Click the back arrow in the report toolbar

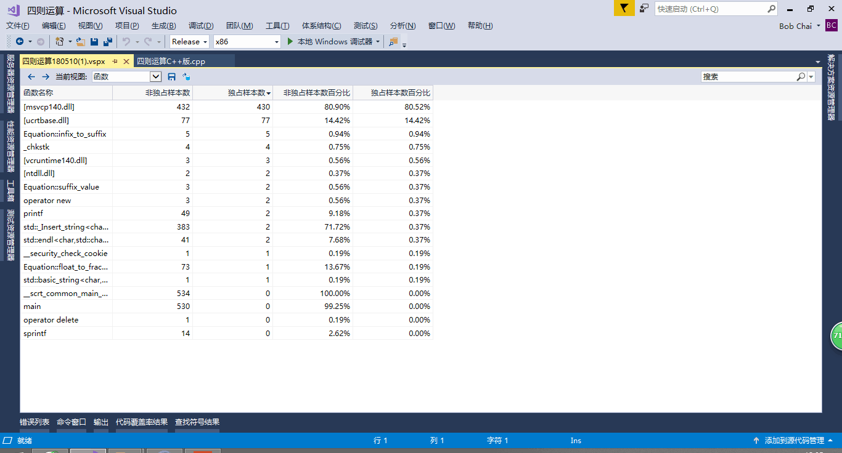31,77
